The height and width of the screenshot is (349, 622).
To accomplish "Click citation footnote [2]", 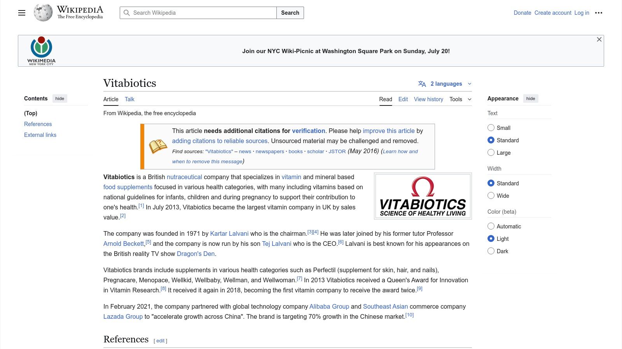I will [x=123, y=216].
